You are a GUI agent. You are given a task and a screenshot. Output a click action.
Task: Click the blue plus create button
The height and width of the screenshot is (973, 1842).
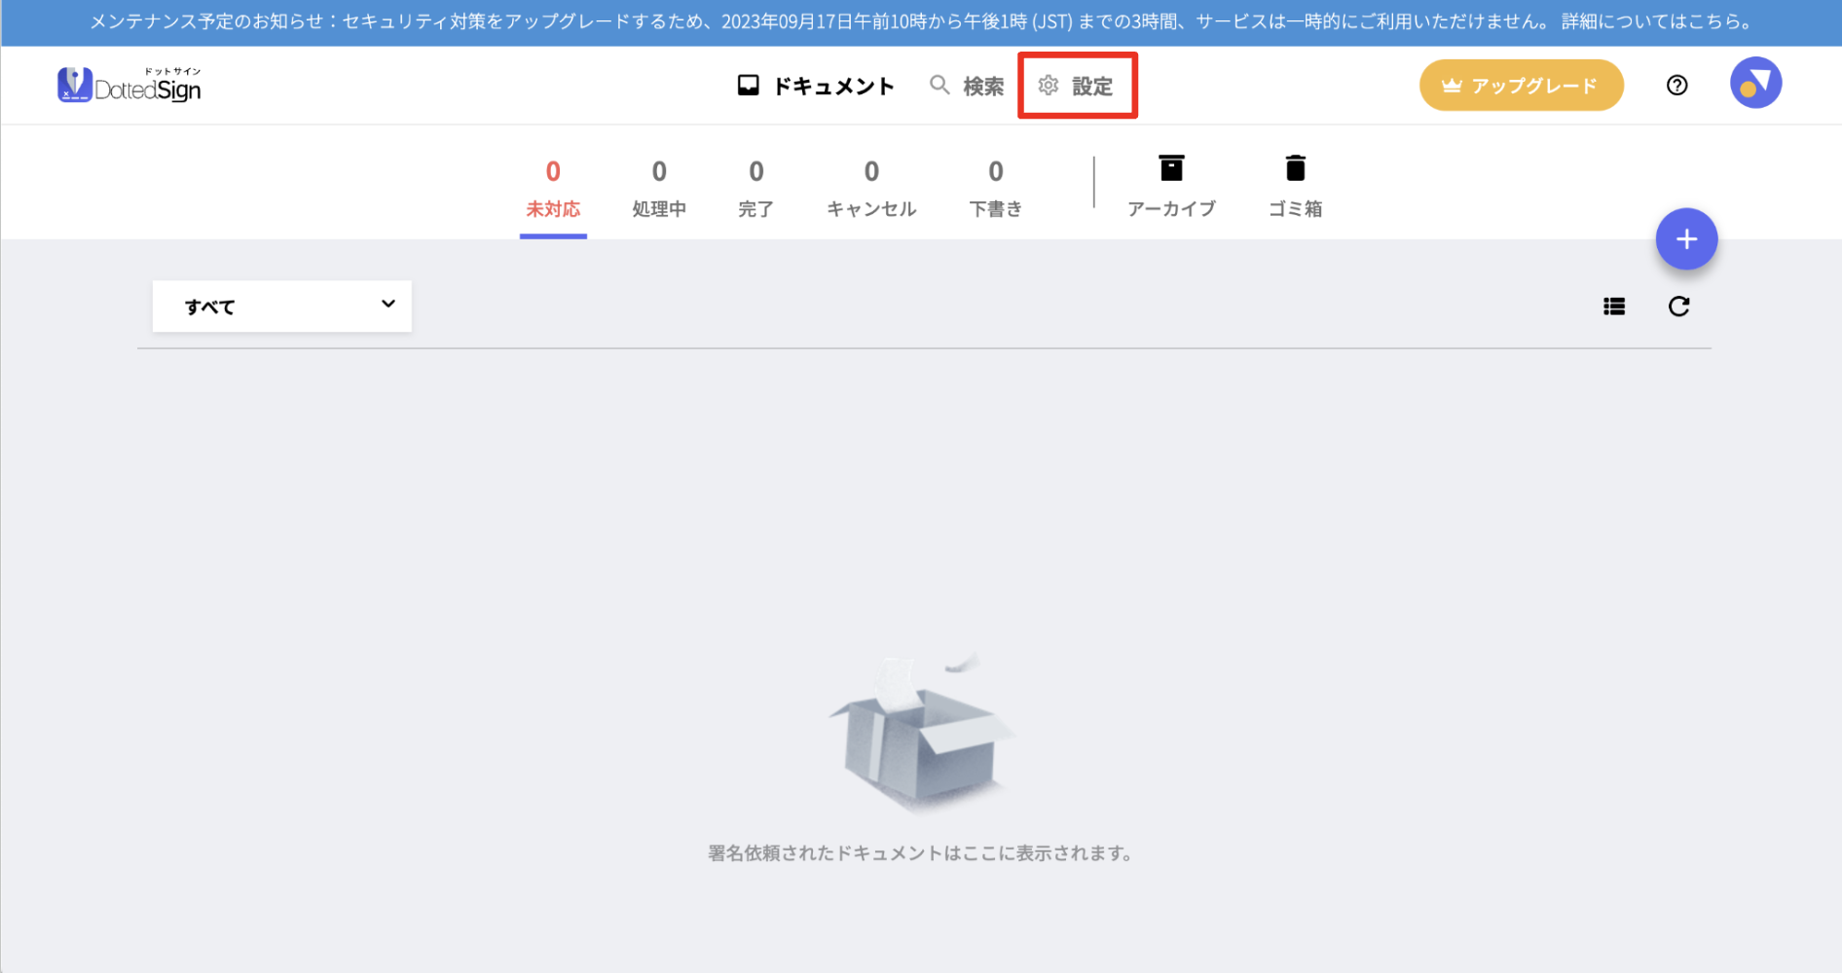(1686, 238)
